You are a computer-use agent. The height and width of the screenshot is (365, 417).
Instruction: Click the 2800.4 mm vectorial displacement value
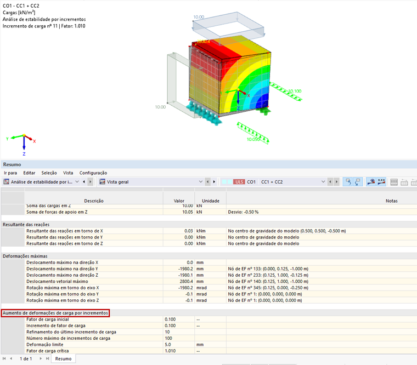click(x=187, y=281)
